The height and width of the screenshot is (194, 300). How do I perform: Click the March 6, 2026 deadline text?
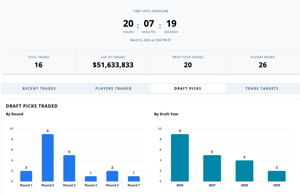(x=151, y=40)
